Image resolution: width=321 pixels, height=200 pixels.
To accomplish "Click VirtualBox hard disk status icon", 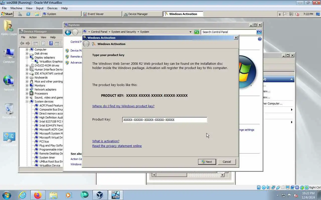I will tap(259, 187).
